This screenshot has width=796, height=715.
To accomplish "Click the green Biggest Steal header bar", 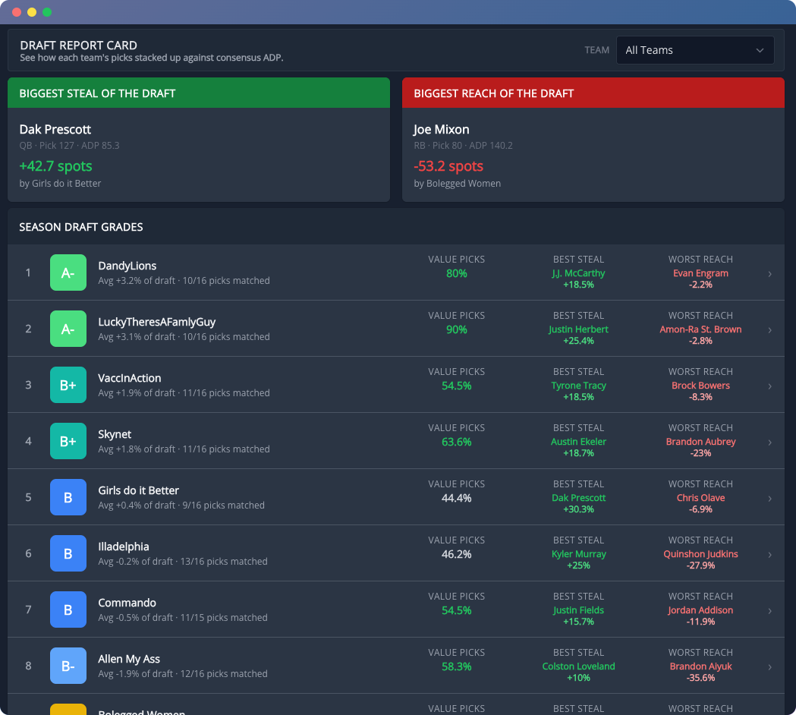I will click(x=199, y=93).
